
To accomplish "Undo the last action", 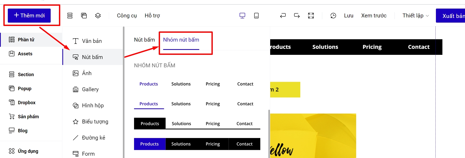I will click(x=283, y=16).
